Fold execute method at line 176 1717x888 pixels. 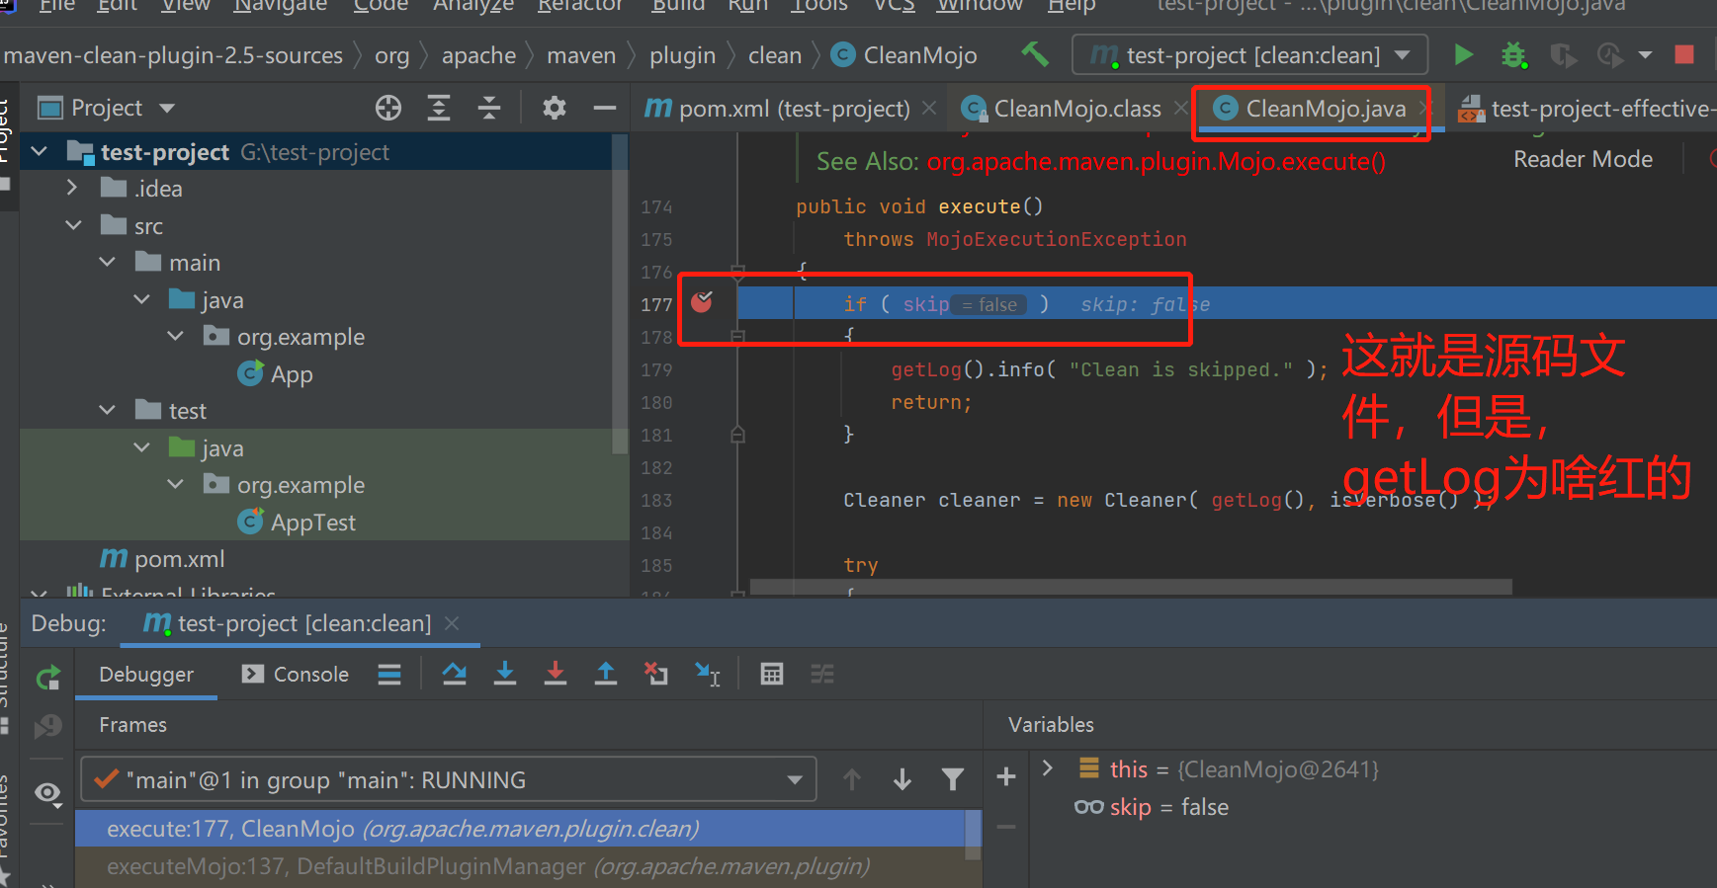pos(737,270)
